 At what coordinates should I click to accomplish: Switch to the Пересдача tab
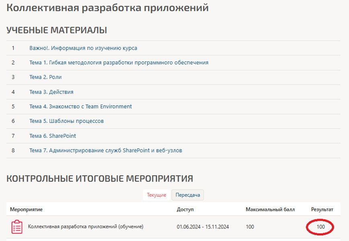pyautogui.click(x=188, y=195)
